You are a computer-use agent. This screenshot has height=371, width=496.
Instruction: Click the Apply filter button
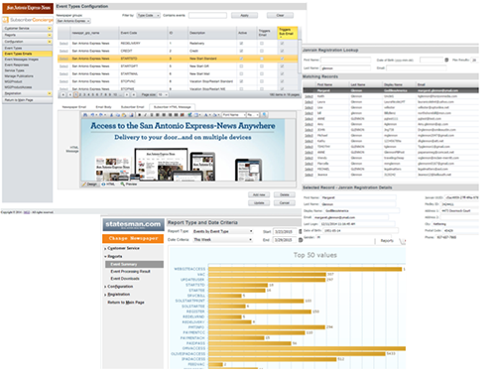click(x=244, y=15)
